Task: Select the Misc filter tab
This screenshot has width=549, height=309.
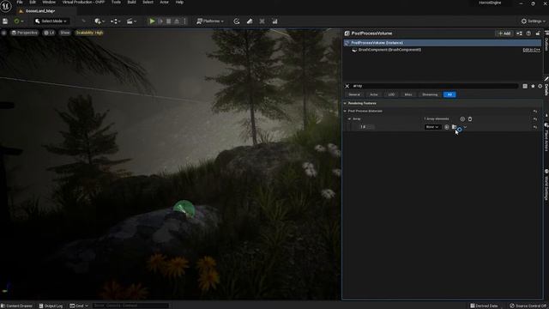Action: pos(408,94)
